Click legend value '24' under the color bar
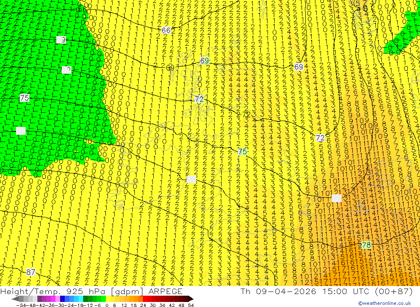Image resolution: width=420 pixels, height=307 pixels. click(143, 305)
